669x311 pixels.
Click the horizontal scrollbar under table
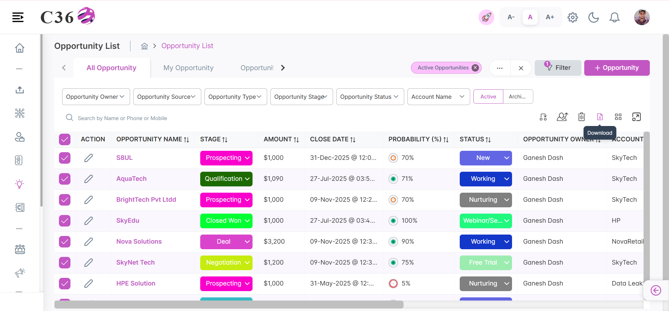click(x=229, y=304)
